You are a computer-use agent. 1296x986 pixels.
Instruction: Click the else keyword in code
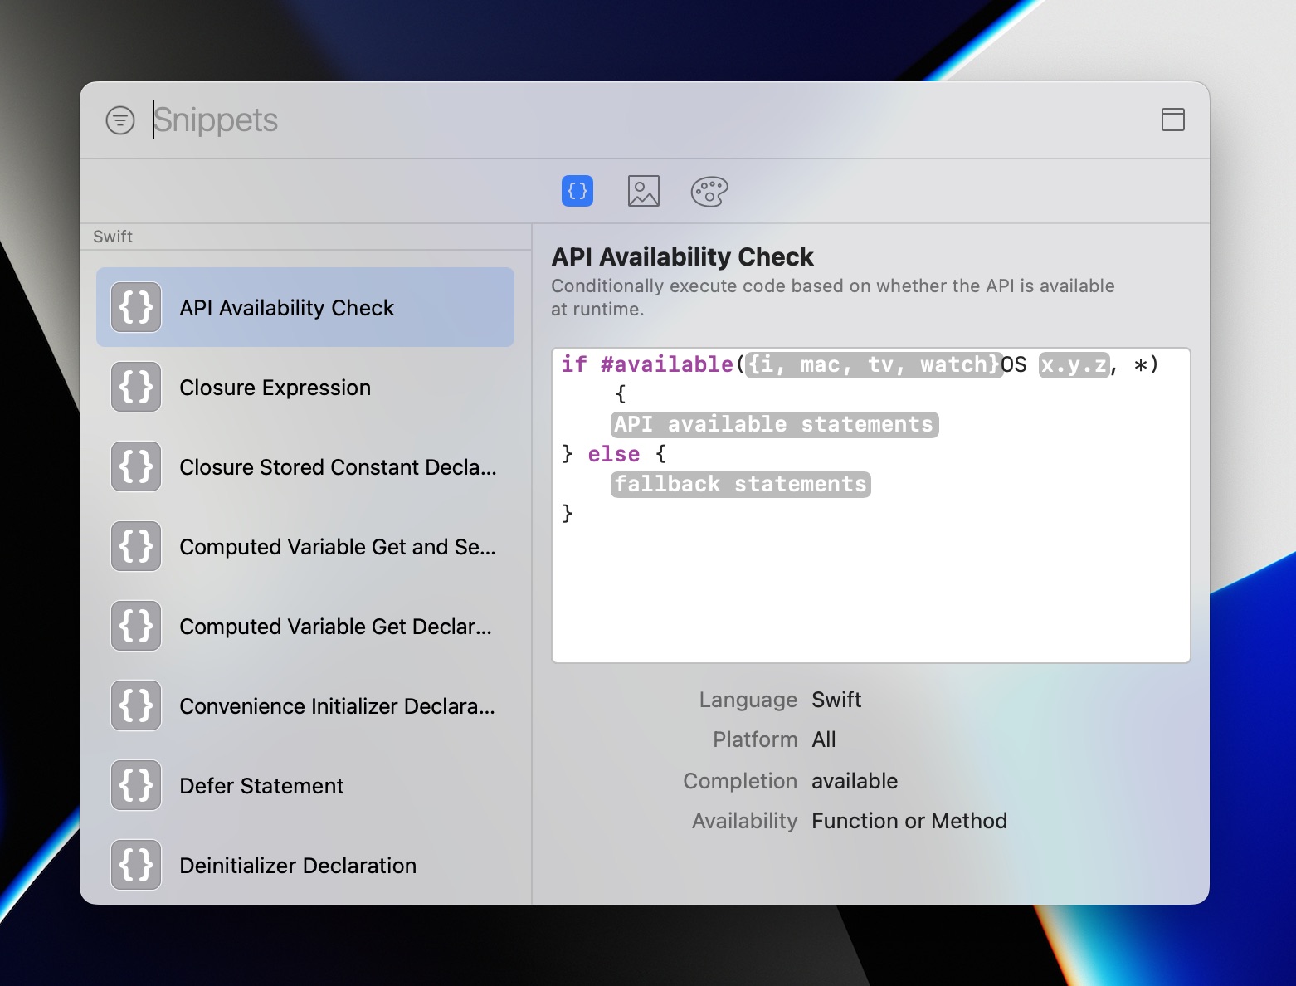click(614, 454)
